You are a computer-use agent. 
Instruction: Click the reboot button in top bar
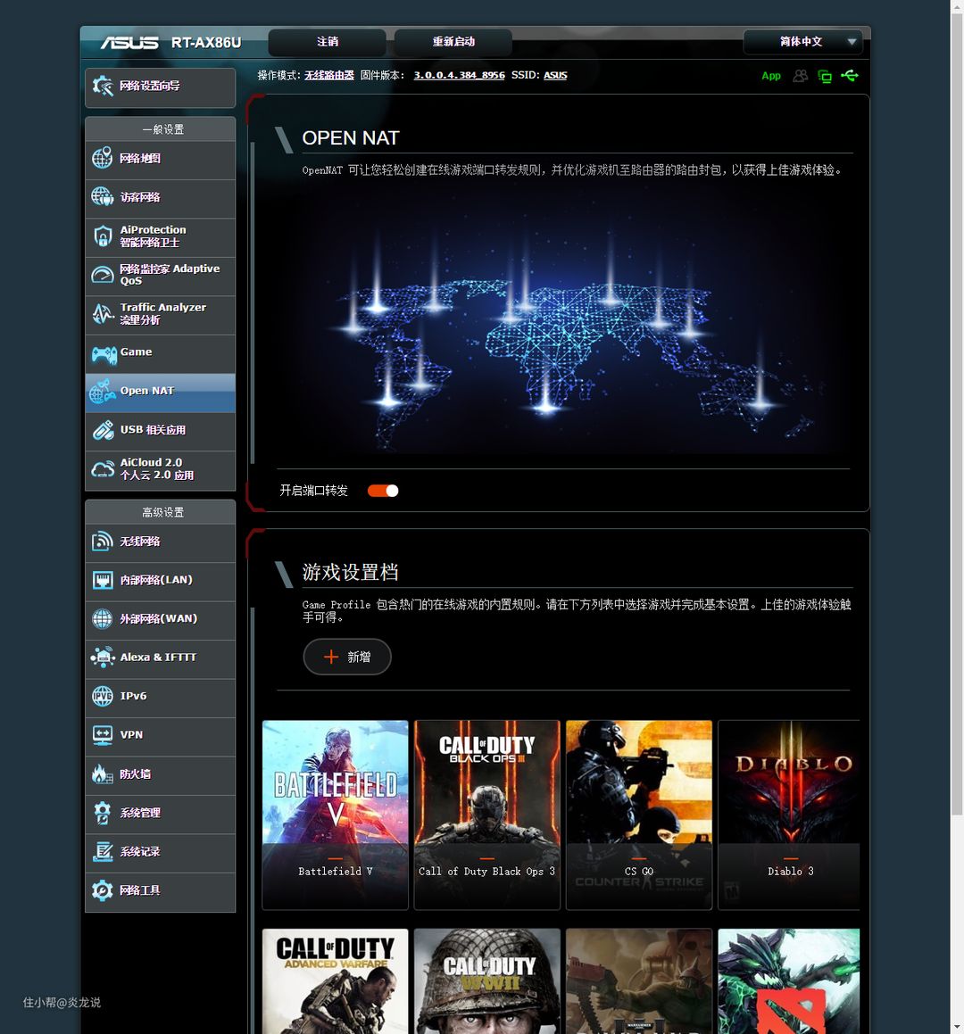453,42
